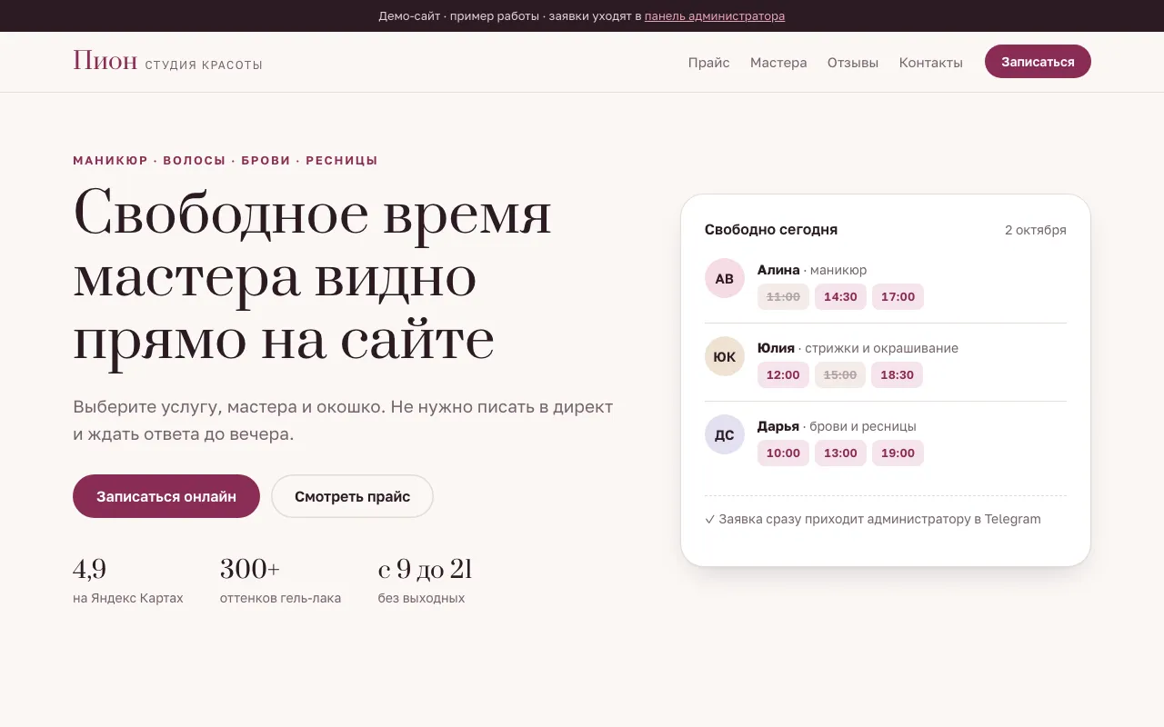Click the Свободное время мастера headline

pos(312,275)
